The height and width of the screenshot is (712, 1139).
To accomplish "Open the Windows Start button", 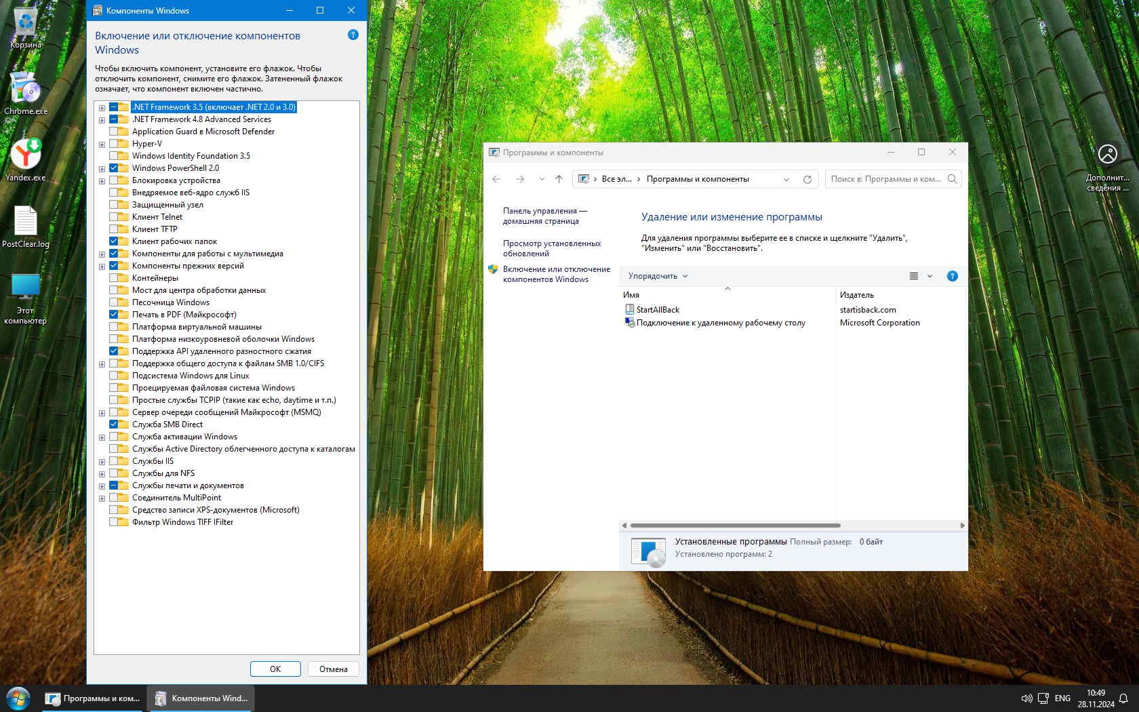I will click(x=18, y=698).
